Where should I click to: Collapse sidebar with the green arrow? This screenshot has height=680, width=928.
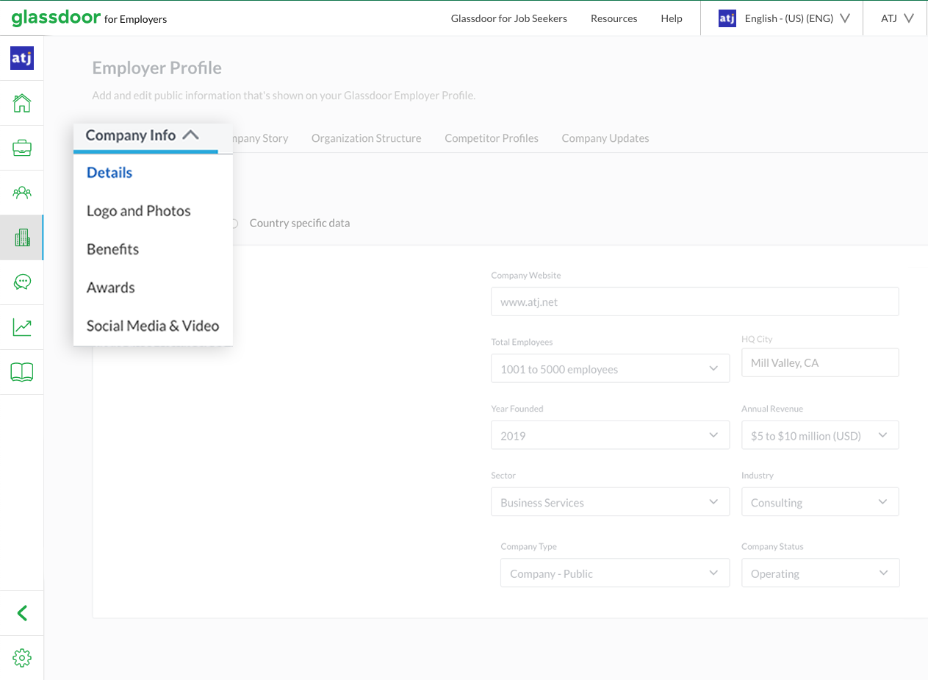(22, 613)
